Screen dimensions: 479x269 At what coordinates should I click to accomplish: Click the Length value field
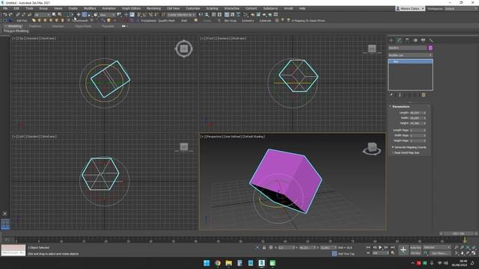pyautogui.click(x=416, y=113)
